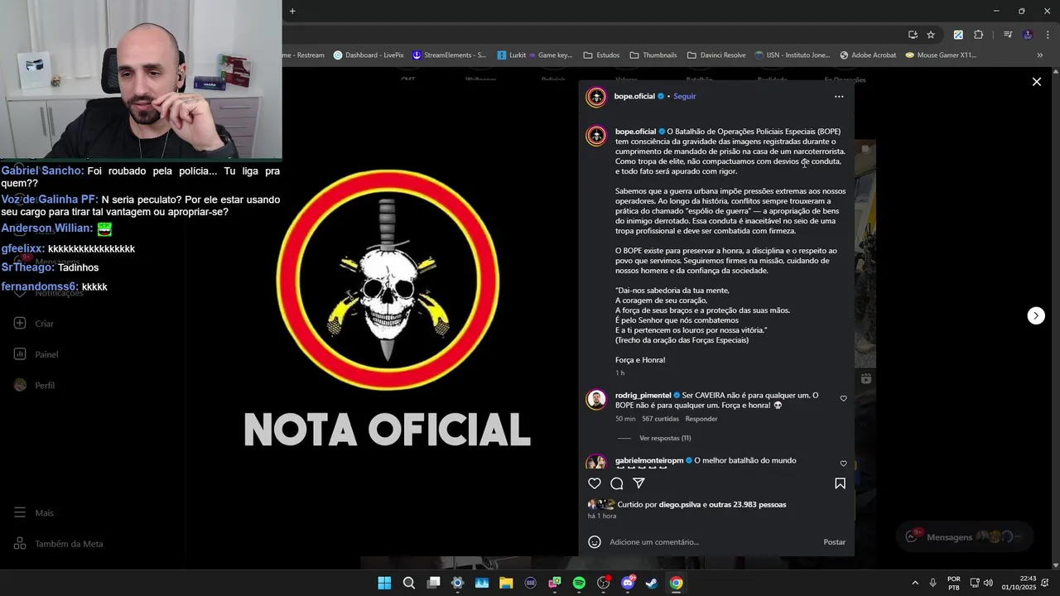This screenshot has height=596, width=1060.
Task: Open the Davinci Resolve bookmarks folder
Action: [x=716, y=55]
